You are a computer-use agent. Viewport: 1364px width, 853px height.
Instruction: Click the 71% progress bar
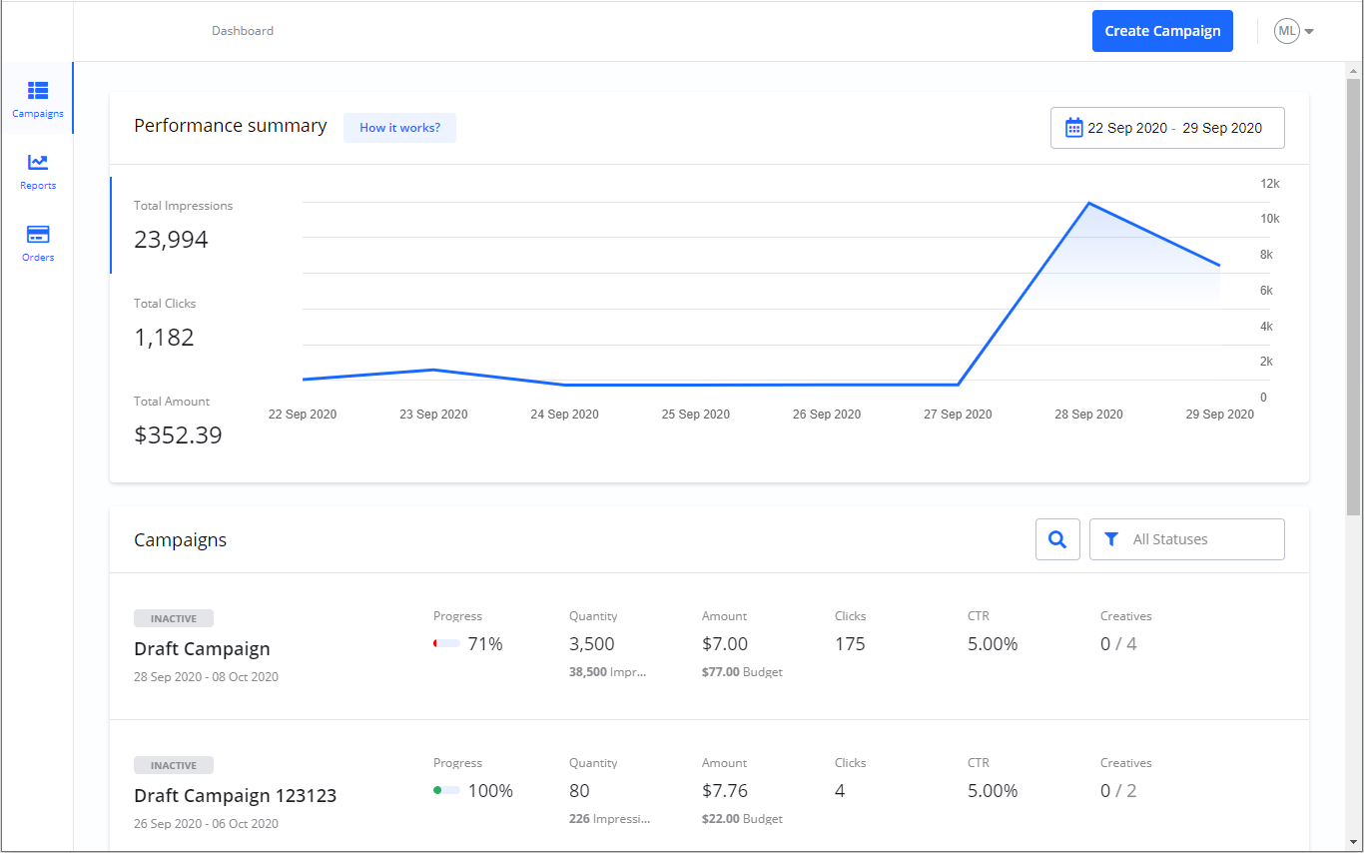tap(446, 644)
